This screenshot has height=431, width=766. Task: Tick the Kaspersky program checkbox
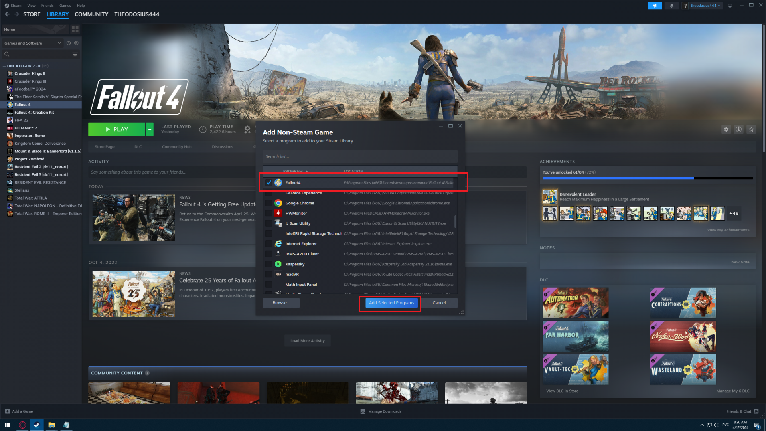(x=269, y=264)
